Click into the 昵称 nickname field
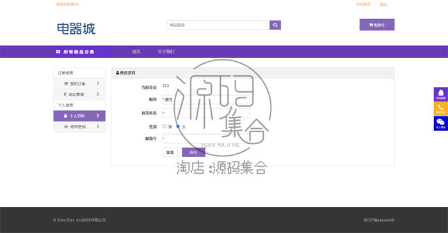 pyautogui.click(x=206, y=100)
